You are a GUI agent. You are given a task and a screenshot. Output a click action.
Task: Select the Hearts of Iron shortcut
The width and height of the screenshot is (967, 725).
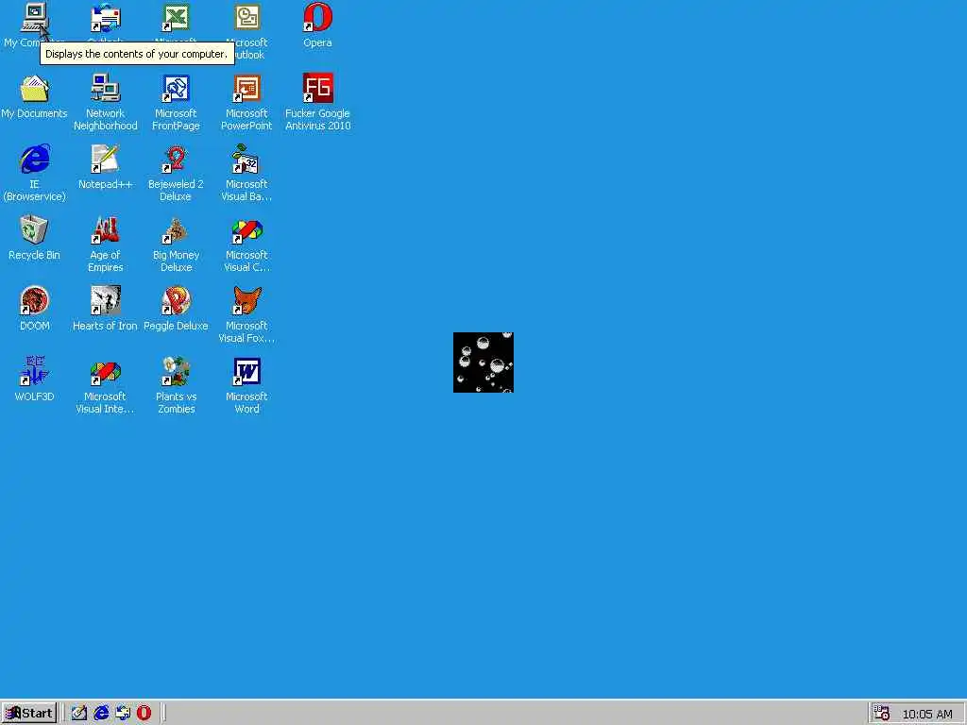(106, 301)
